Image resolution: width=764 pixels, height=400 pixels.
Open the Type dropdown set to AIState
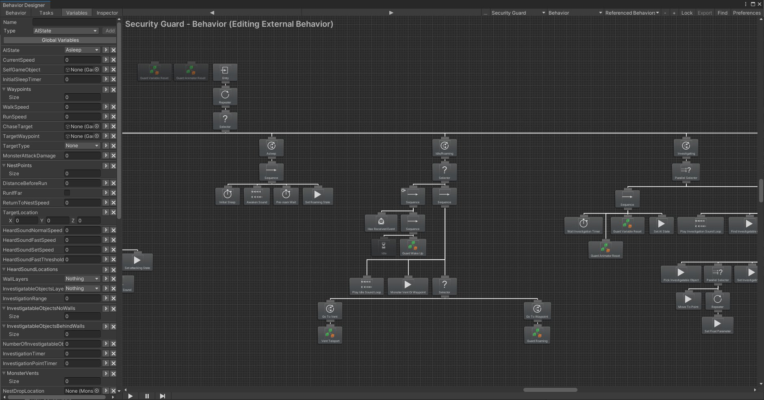(66, 31)
